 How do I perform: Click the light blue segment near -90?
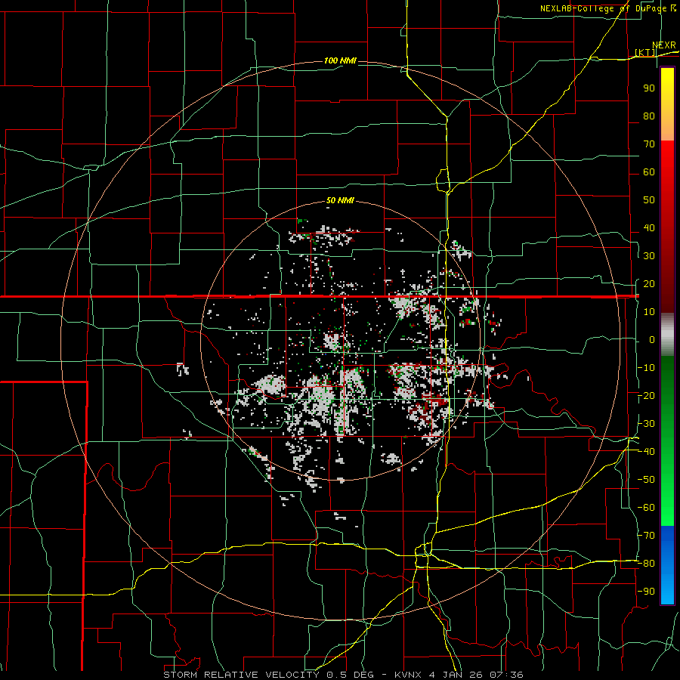[667, 590]
